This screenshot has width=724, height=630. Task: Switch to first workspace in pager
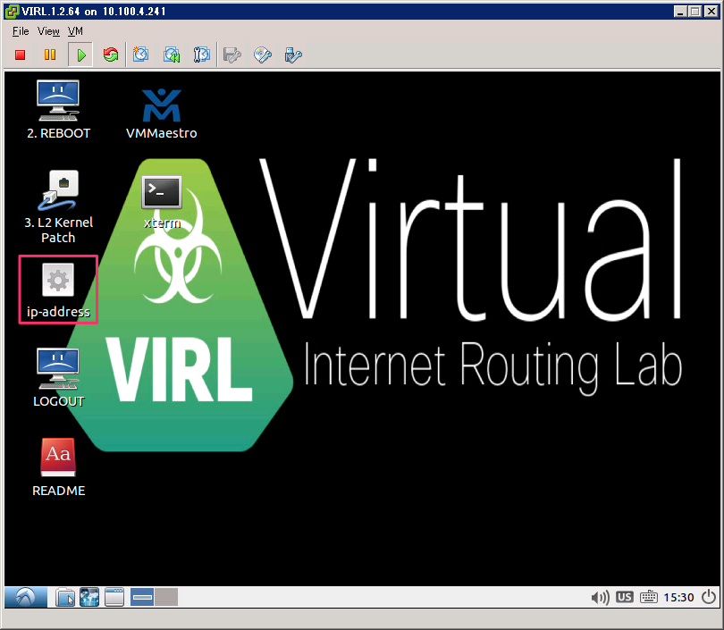pyautogui.click(x=142, y=597)
